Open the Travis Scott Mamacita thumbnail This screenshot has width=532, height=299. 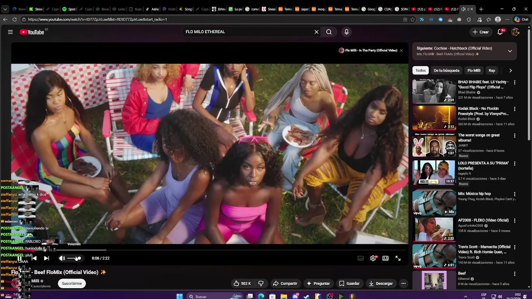(x=434, y=255)
